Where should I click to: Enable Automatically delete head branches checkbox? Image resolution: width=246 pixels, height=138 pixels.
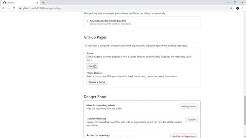(87, 21)
